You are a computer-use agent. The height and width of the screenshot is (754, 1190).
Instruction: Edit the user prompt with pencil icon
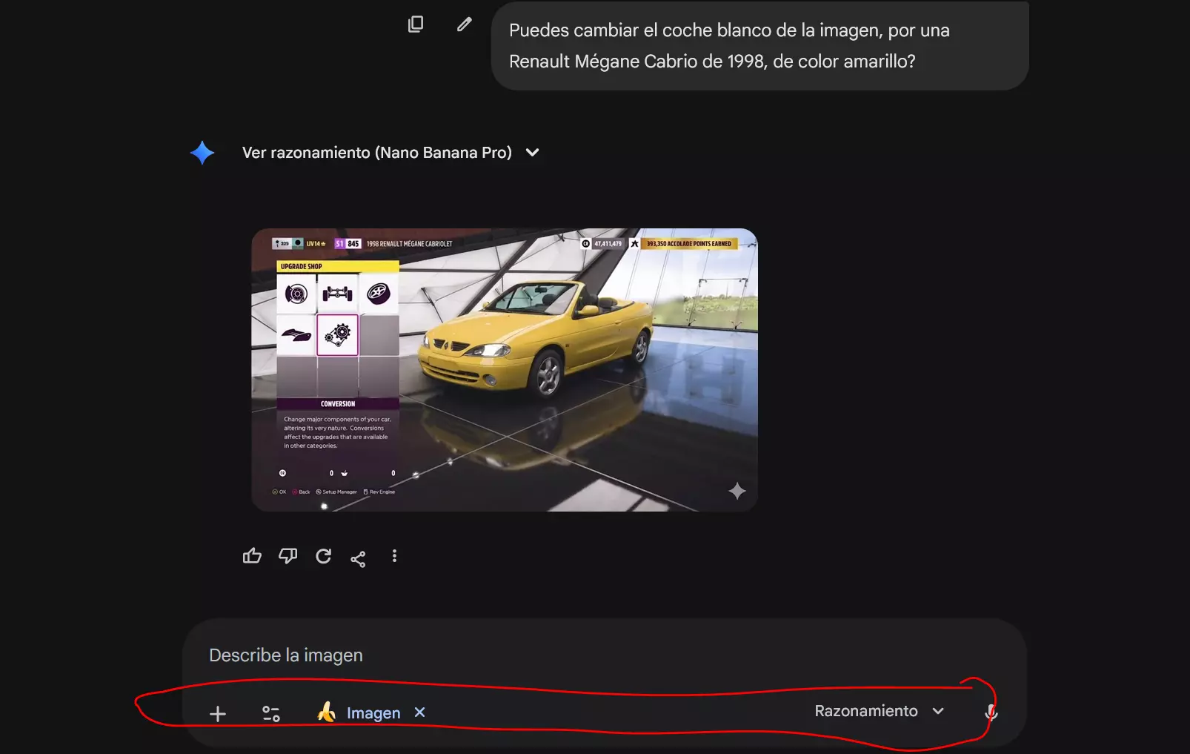pyautogui.click(x=465, y=24)
